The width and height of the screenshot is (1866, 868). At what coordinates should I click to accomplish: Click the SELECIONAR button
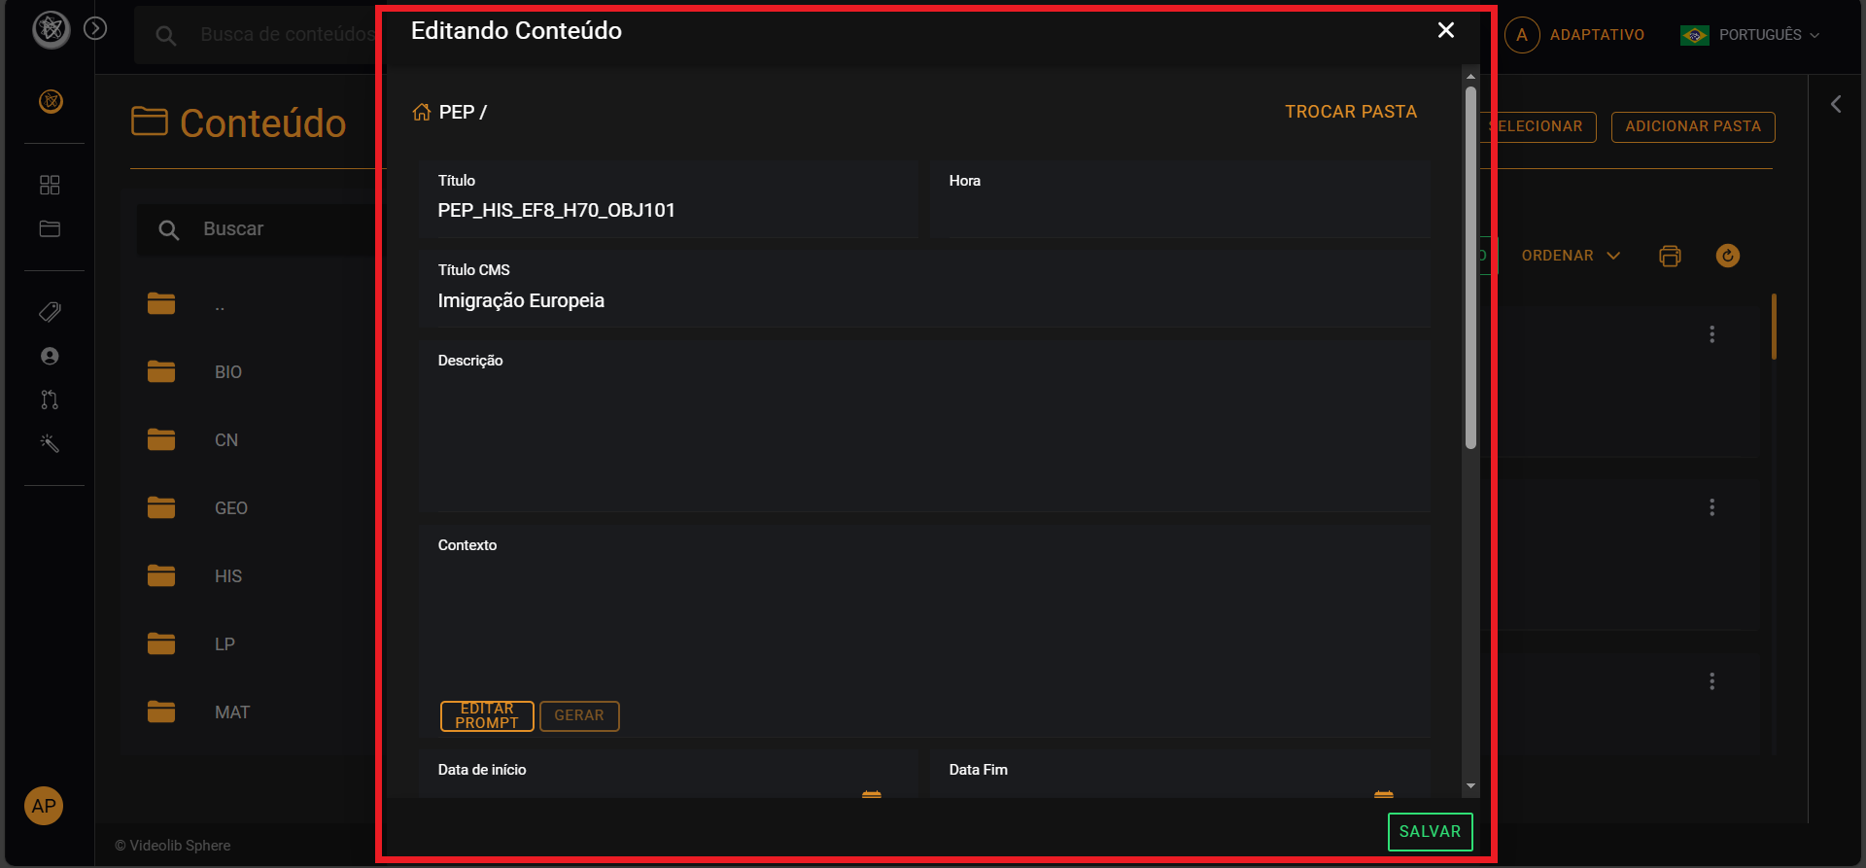pyautogui.click(x=1540, y=126)
